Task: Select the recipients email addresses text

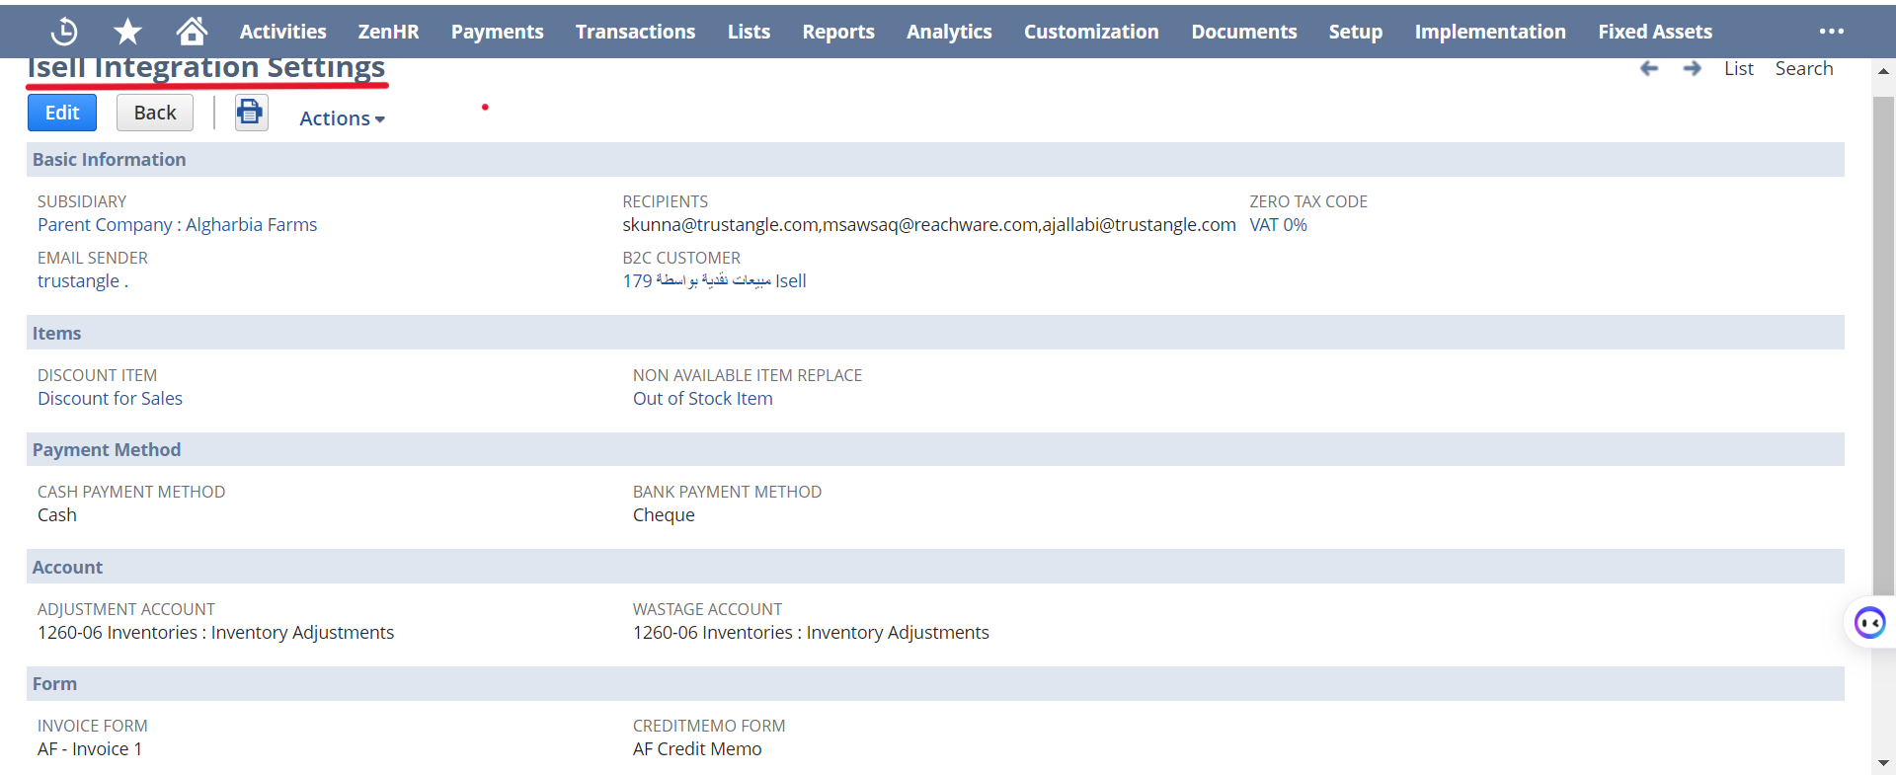Action: pos(928,225)
